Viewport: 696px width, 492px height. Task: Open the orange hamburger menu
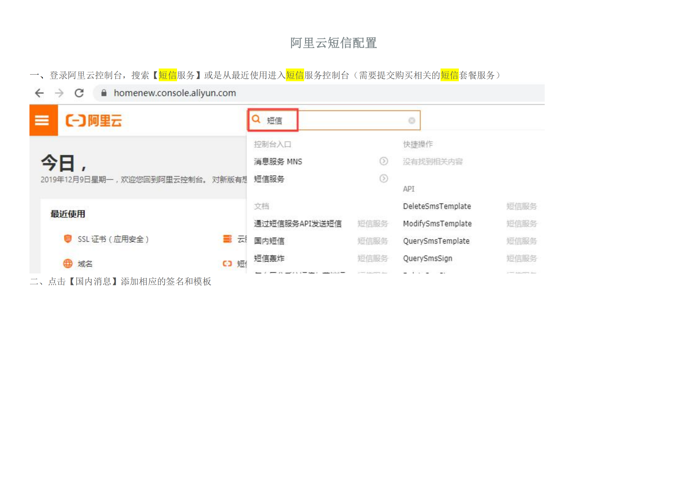point(43,120)
